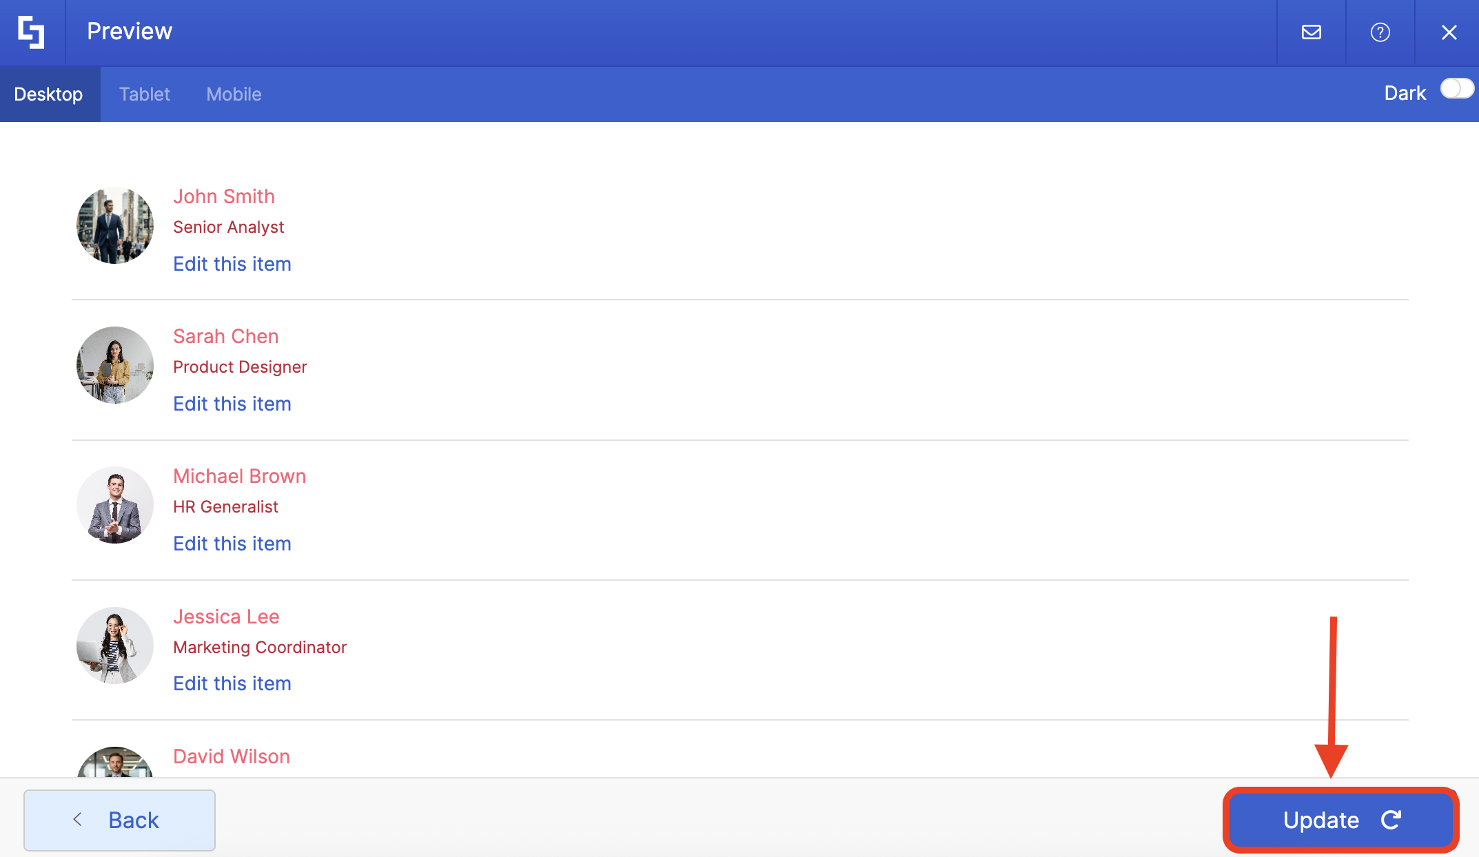The width and height of the screenshot is (1479, 857).
Task: Switch to the Tablet preview tab
Action: [x=144, y=94]
